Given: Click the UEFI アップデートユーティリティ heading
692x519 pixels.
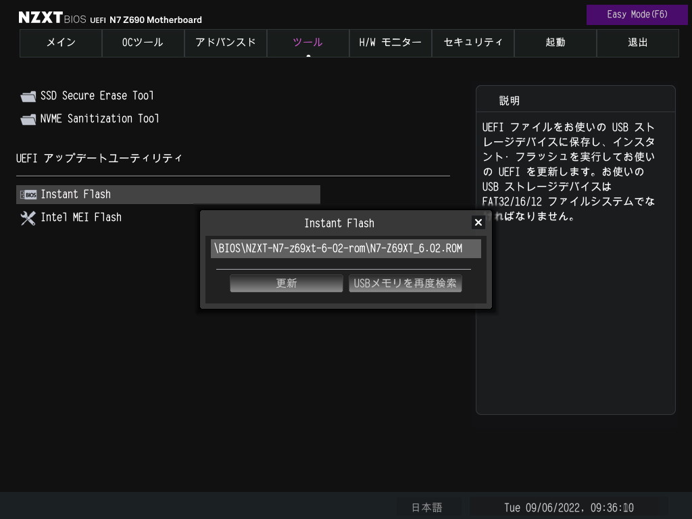Looking at the screenshot, I should pos(99,158).
